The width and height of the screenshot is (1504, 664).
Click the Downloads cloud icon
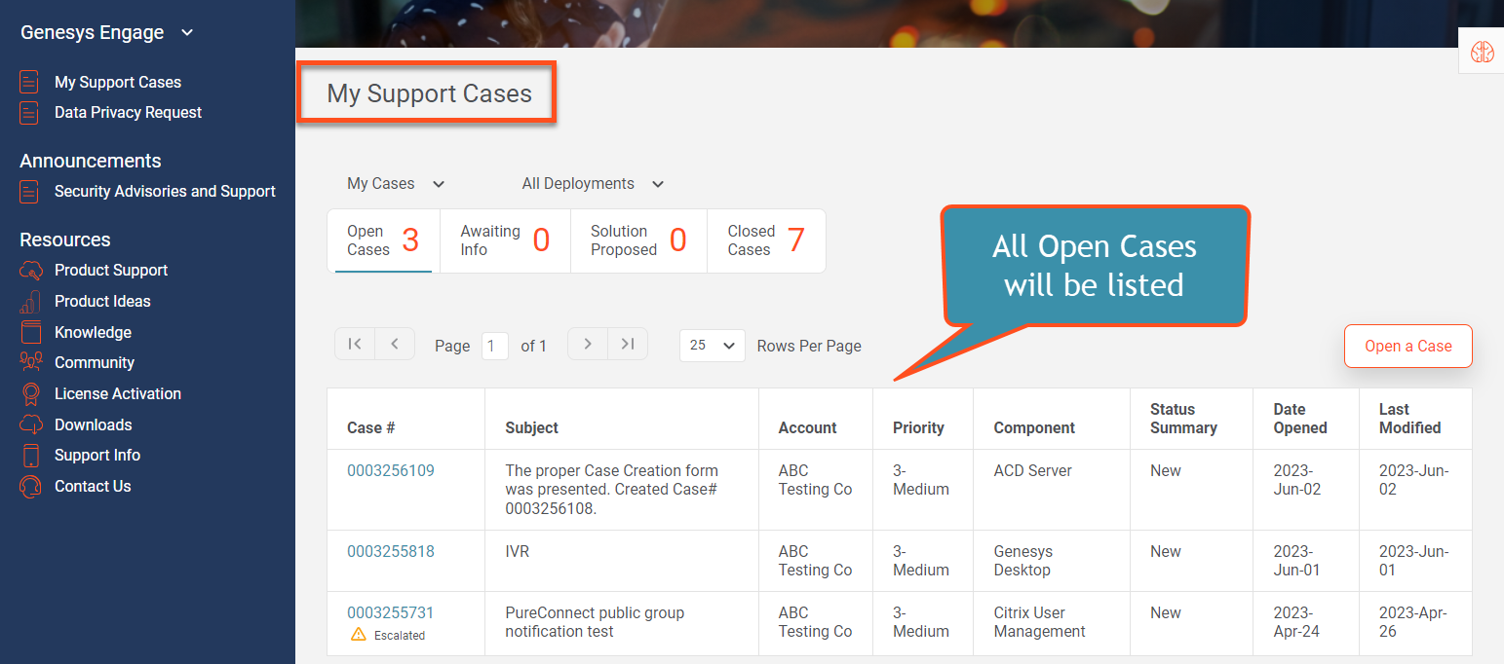pos(31,424)
